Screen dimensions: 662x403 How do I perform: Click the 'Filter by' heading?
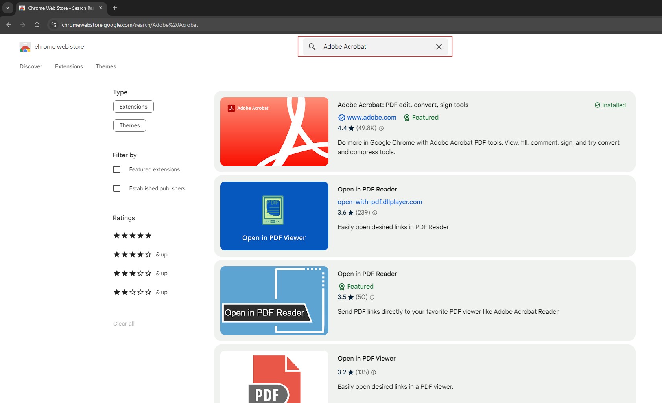tap(125, 155)
